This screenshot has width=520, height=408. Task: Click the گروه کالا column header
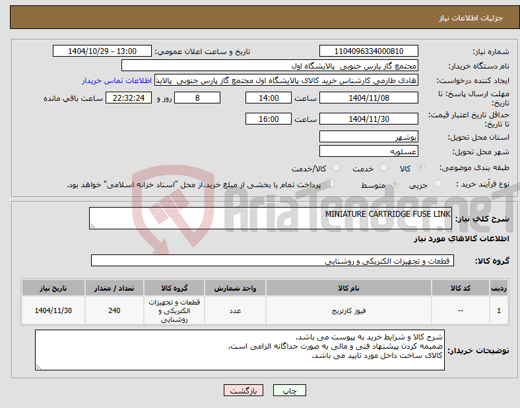(174, 288)
